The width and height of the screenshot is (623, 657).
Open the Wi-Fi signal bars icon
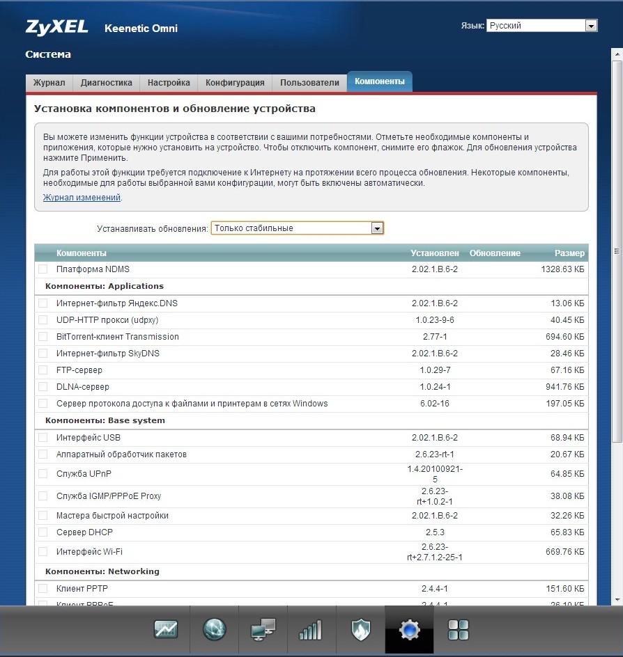coord(311,630)
